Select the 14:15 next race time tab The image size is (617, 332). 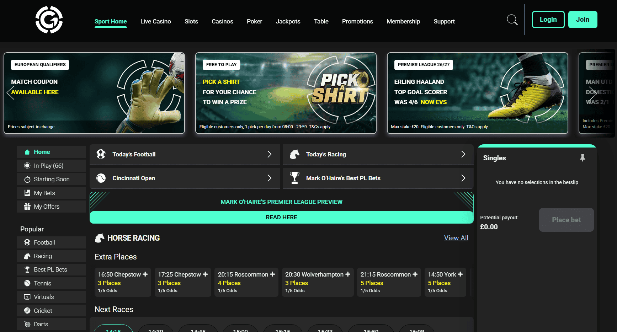pos(113,328)
